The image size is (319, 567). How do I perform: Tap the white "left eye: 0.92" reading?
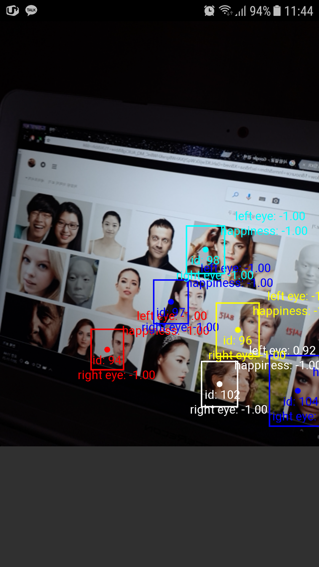(283, 350)
